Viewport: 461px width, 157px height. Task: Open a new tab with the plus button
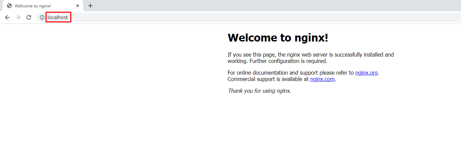click(90, 6)
